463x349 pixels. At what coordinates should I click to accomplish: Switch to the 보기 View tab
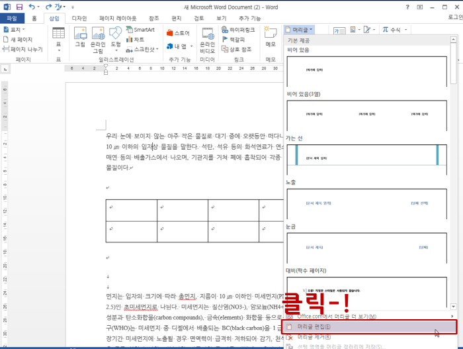222,19
